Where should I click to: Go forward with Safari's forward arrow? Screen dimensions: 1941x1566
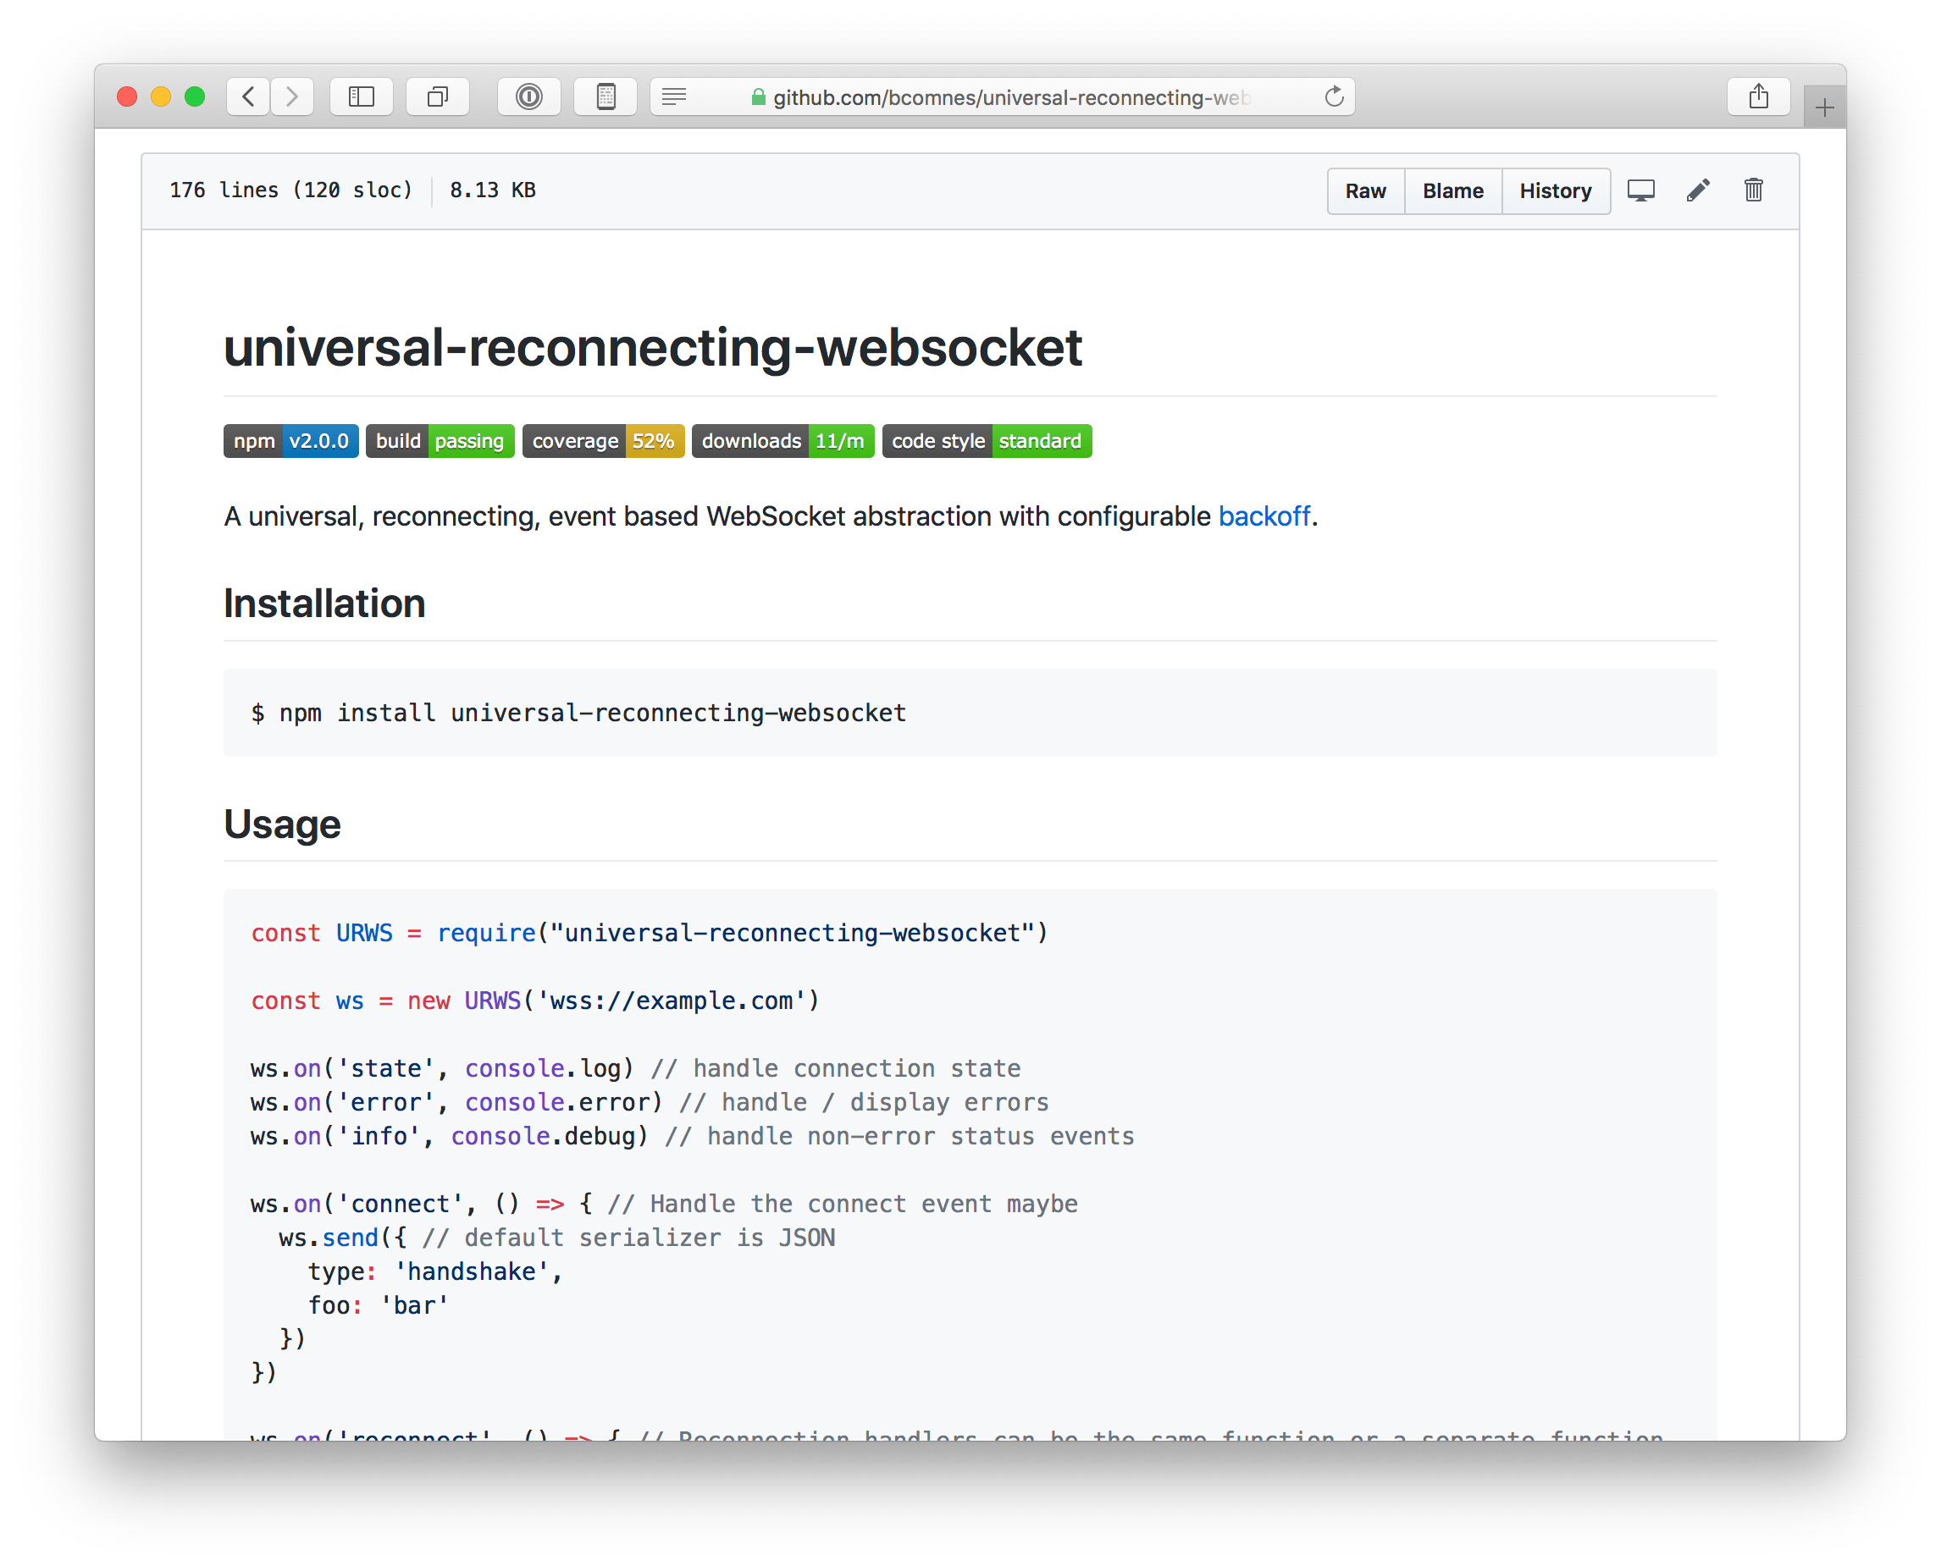point(291,96)
